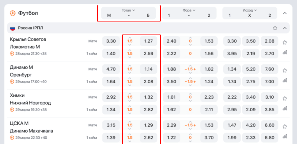Open the Фора market dropdown
Viewport: 297px width, 144px height.
tap(189, 10)
